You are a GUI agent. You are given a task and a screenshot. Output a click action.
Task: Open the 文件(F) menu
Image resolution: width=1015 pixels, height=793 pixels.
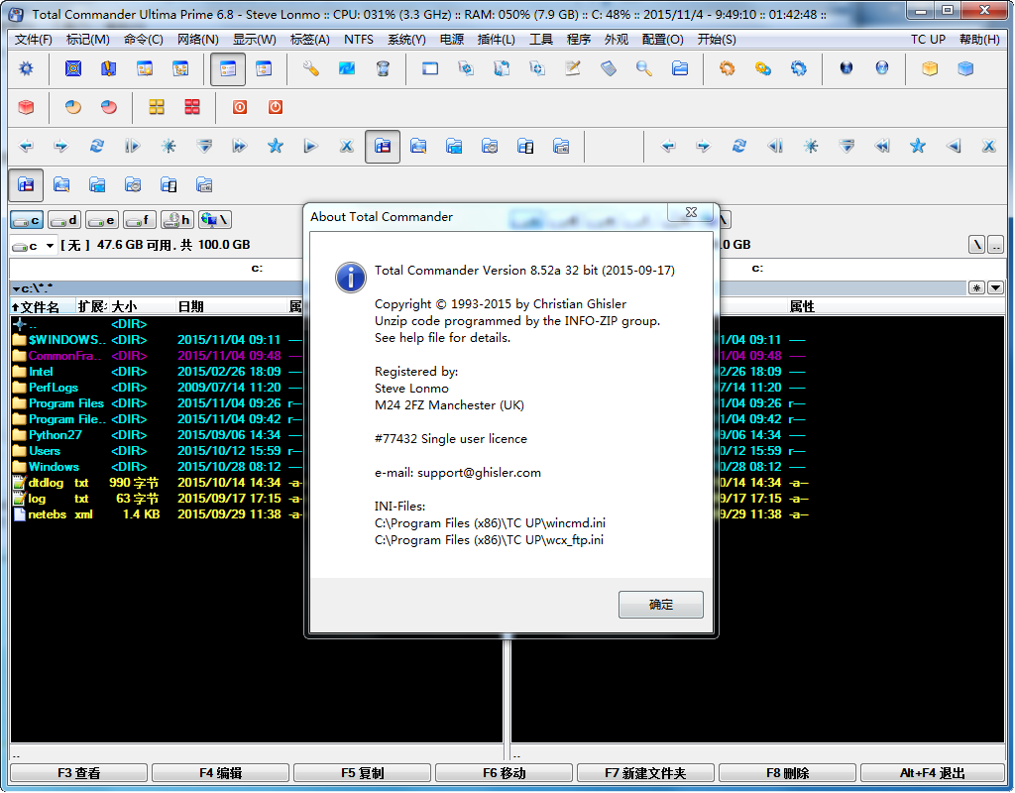pyautogui.click(x=34, y=40)
